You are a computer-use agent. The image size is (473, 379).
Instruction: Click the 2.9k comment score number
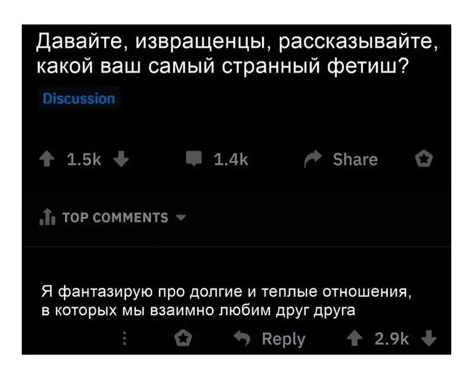tap(393, 339)
